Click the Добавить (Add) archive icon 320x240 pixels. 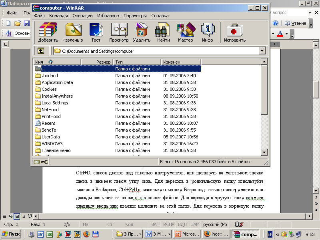point(48,32)
